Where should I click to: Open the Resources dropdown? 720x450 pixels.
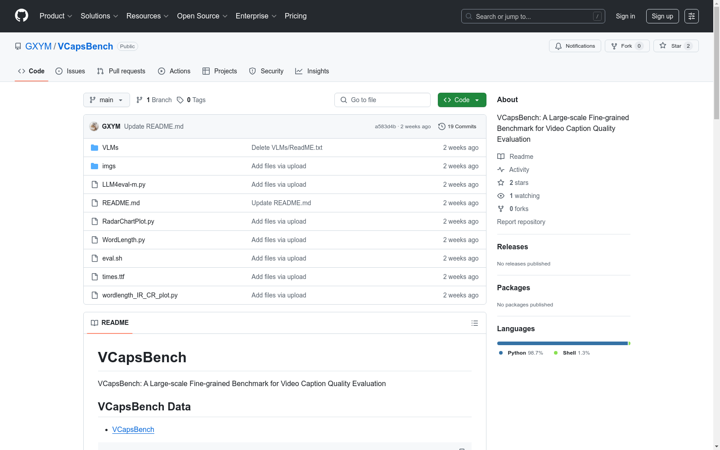[x=148, y=16]
